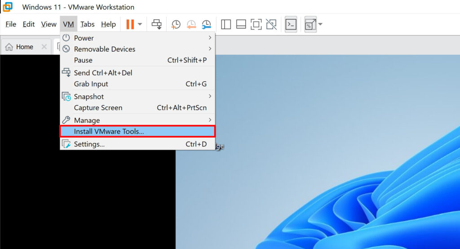Click the VMware Workstation logo icon
This screenshot has width=460, height=249.
coord(8,7)
